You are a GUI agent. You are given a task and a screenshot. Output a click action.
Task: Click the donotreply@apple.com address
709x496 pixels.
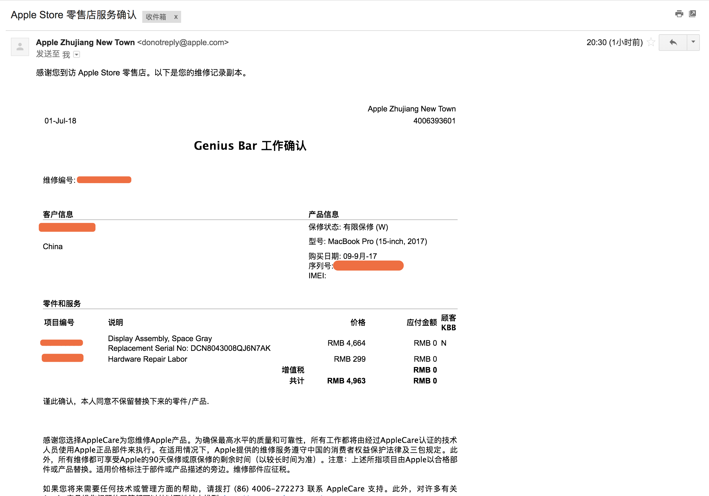point(183,42)
